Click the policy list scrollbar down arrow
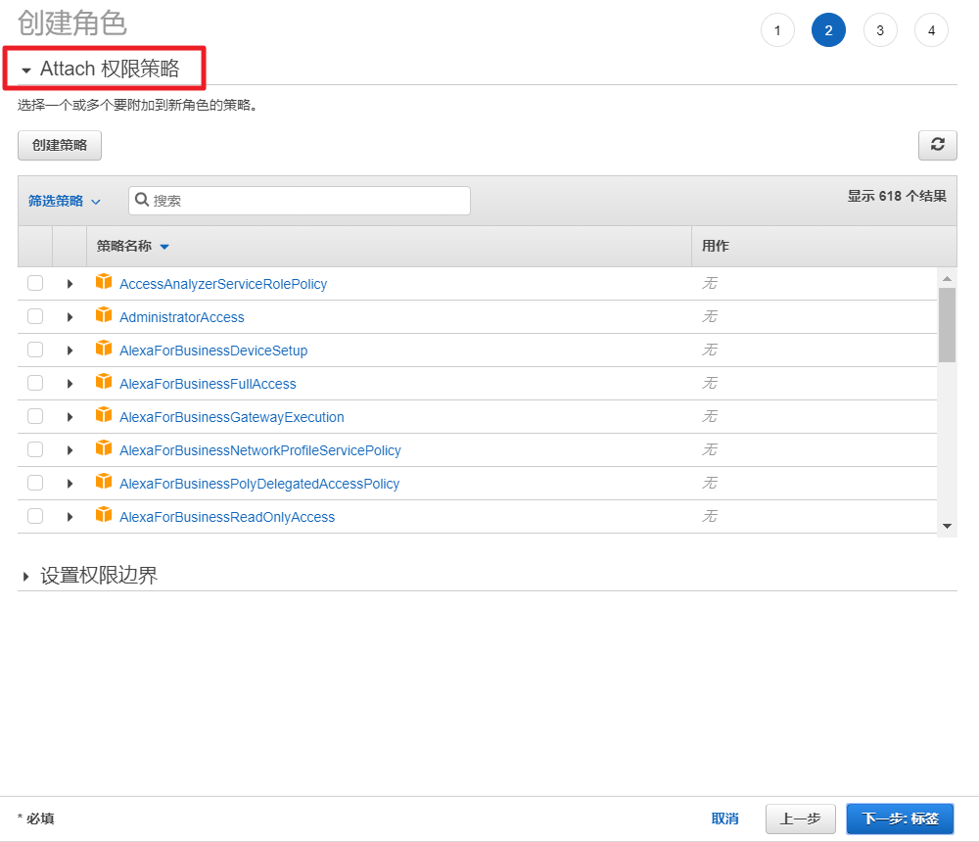 coord(947,526)
